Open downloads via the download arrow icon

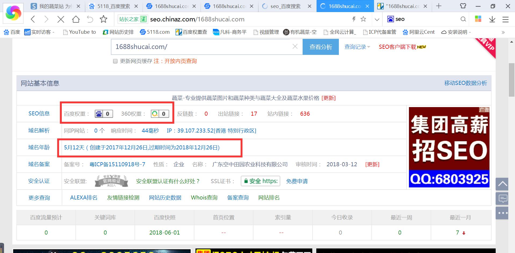point(492,19)
